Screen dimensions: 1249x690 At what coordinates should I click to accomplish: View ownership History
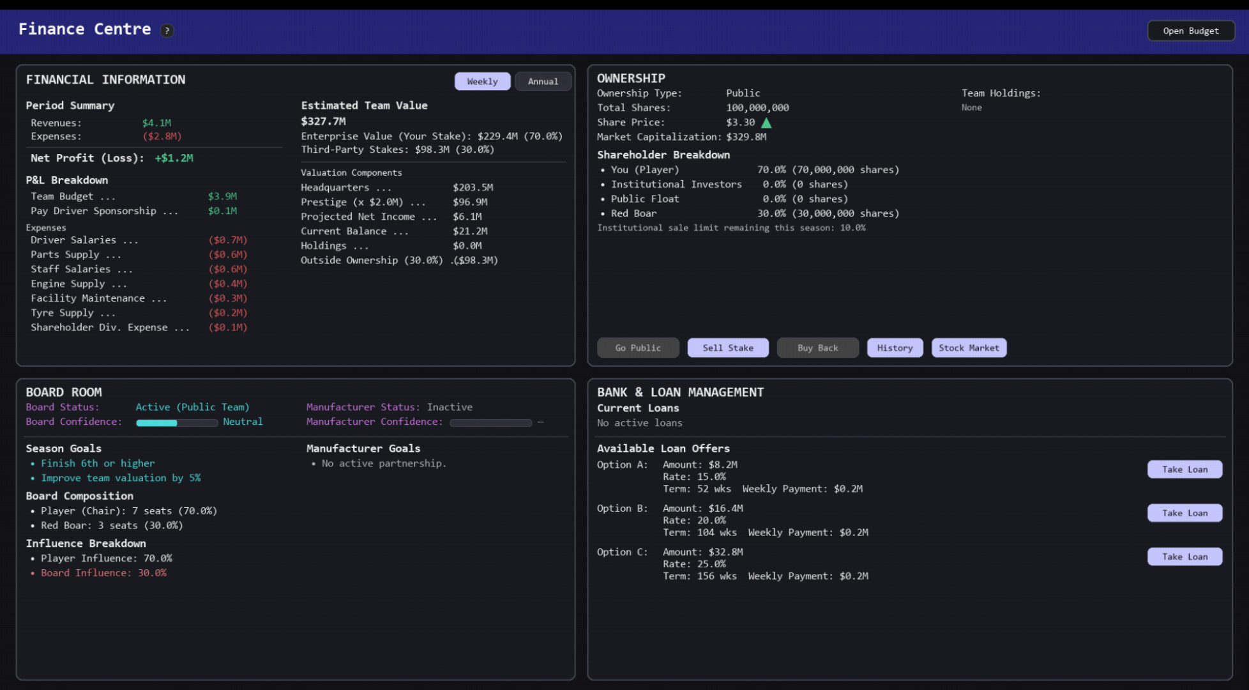point(895,348)
